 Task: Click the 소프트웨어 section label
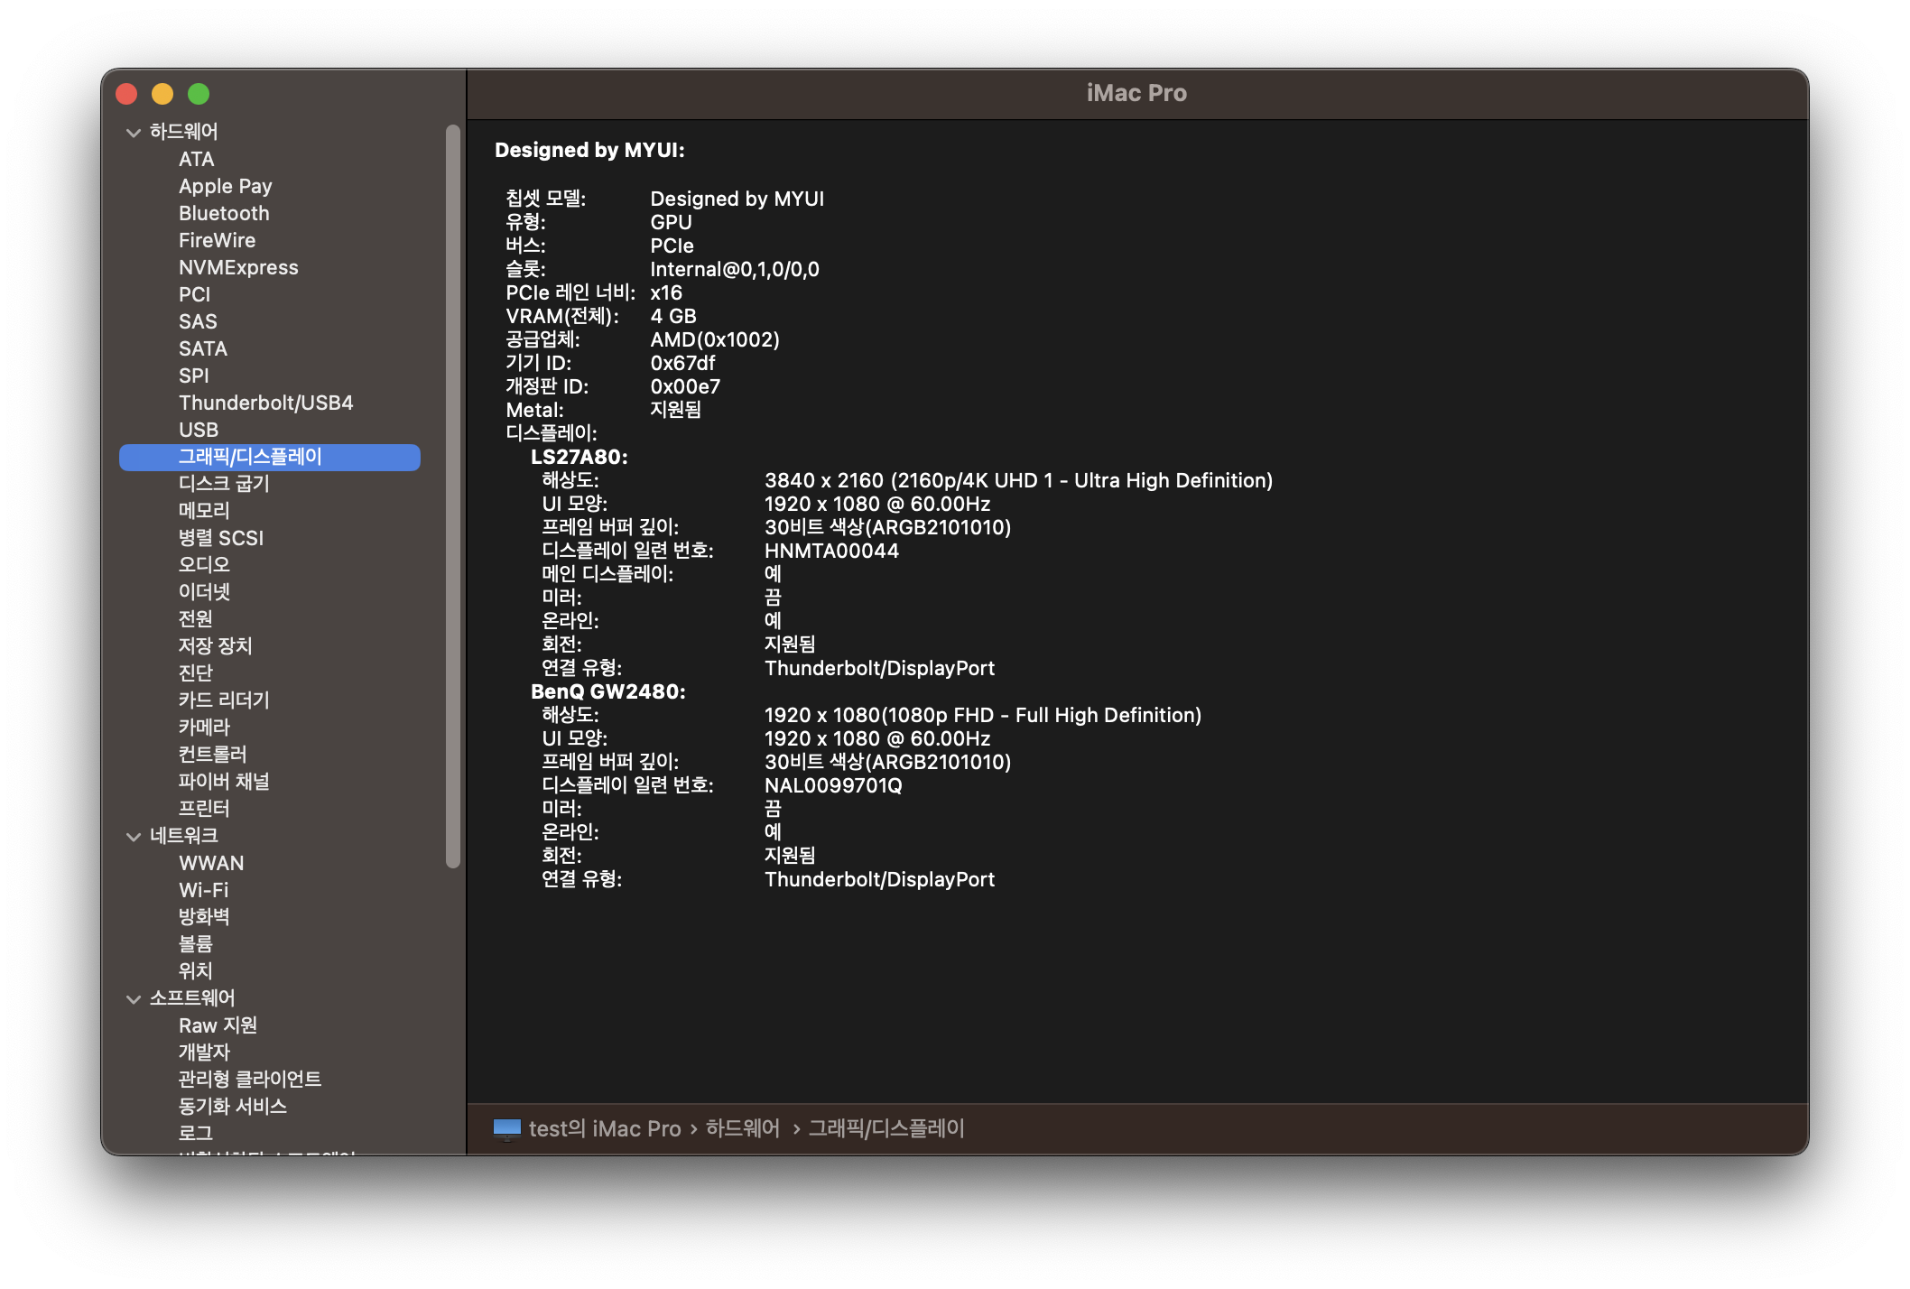(x=192, y=998)
